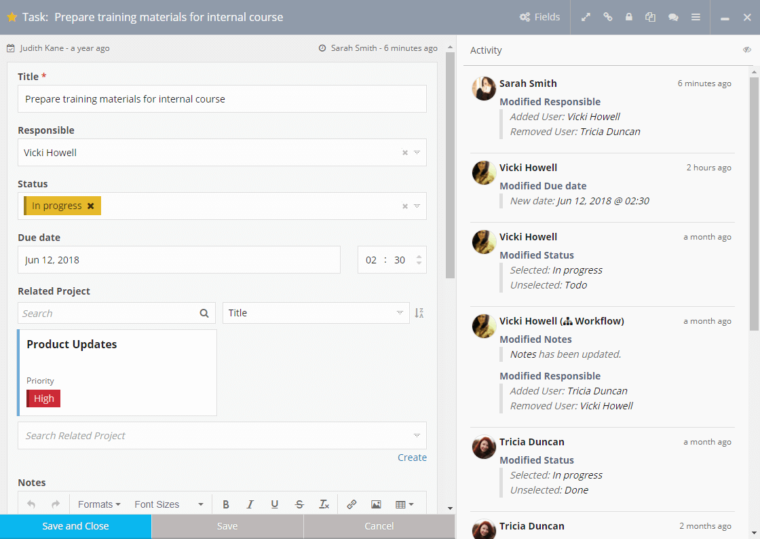The height and width of the screenshot is (539, 760).
Task: Click the sort order icon beside Title
Action: click(x=419, y=313)
